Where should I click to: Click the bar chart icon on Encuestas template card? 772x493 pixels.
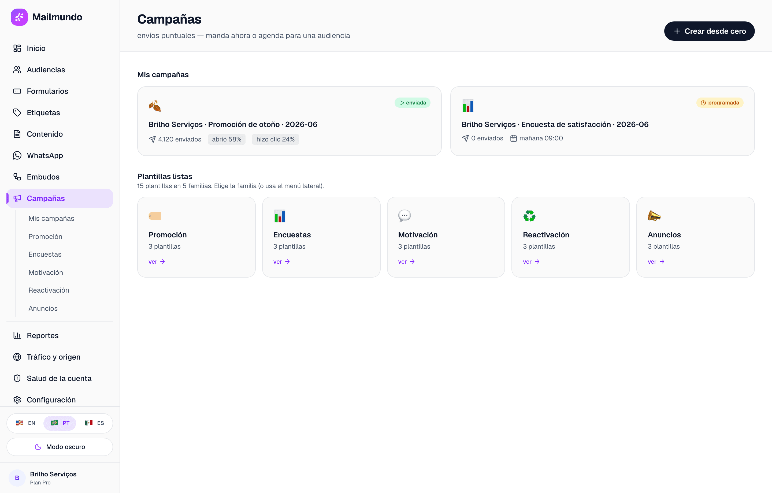coord(280,216)
